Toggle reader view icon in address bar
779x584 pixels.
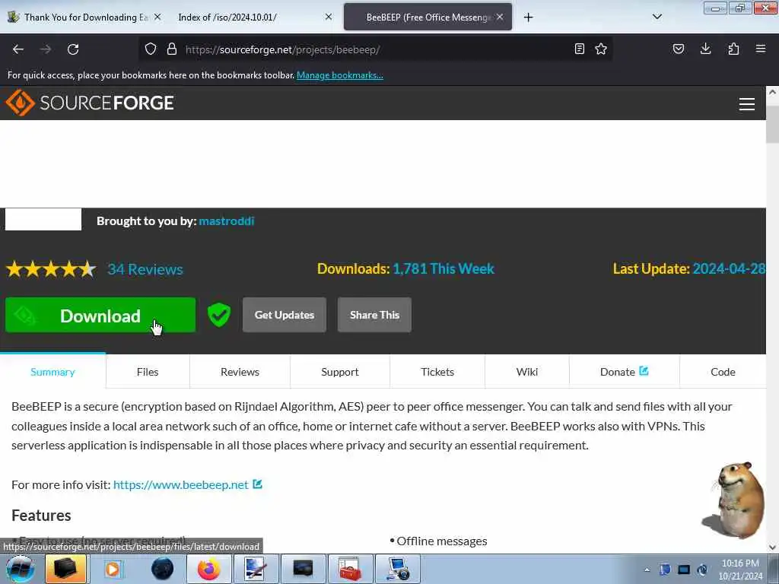[579, 49]
